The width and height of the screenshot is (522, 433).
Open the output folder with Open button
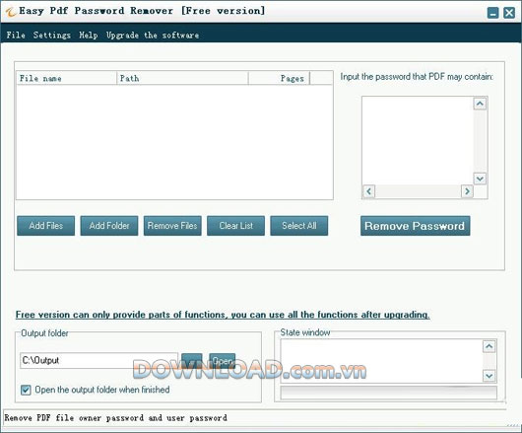(222, 361)
